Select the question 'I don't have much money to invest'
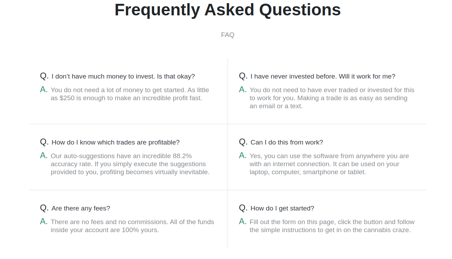The height and width of the screenshot is (259, 452). [x=123, y=76]
